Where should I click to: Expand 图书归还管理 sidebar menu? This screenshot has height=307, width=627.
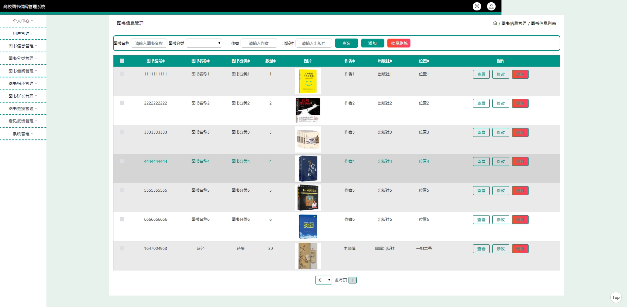23,84
